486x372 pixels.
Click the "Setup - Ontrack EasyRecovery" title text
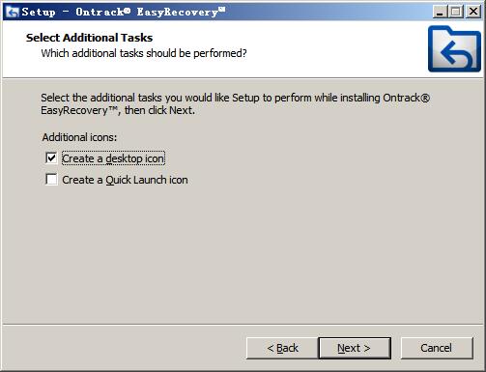(124, 12)
